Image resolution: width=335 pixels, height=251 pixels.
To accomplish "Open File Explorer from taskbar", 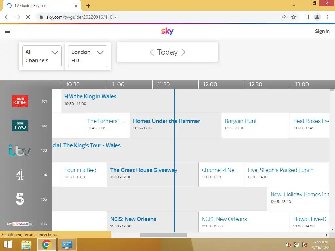I will [x=26, y=244].
